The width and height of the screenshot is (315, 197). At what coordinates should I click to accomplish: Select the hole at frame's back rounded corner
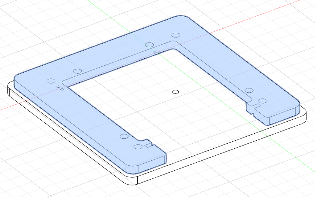click(x=176, y=35)
